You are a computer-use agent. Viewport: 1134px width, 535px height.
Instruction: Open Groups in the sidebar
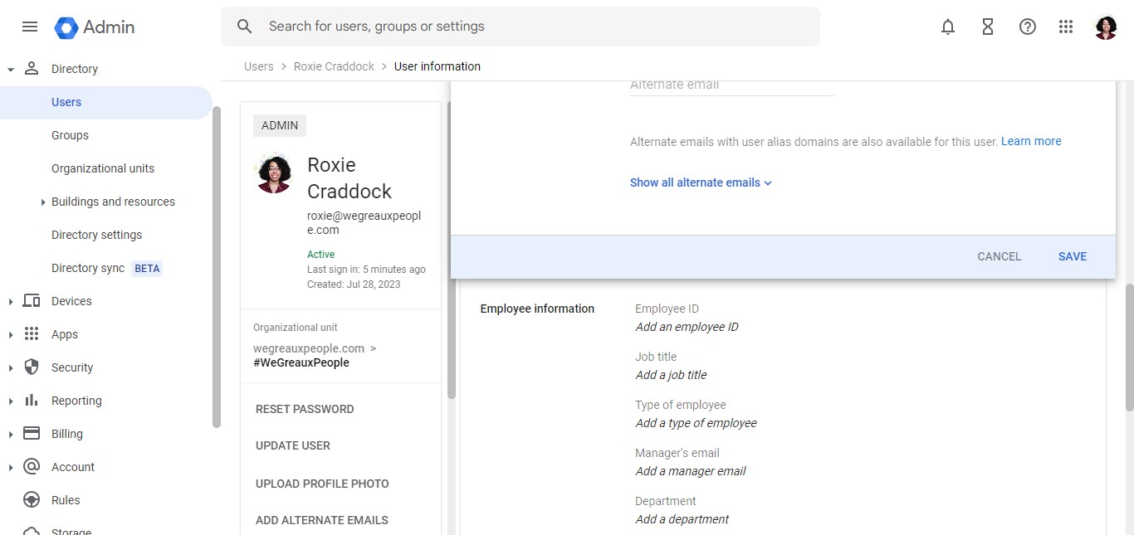click(70, 135)
